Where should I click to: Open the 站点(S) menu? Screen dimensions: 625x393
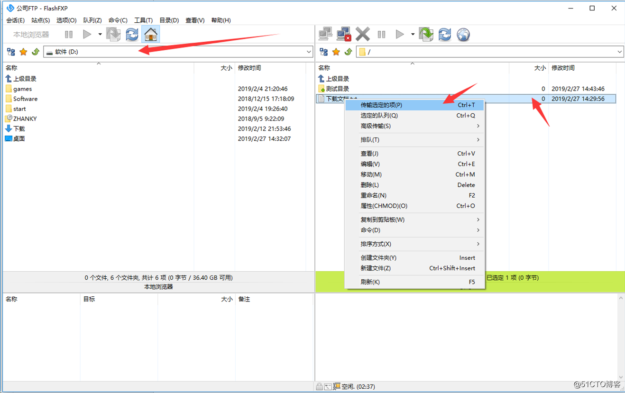tap(41, 20)
